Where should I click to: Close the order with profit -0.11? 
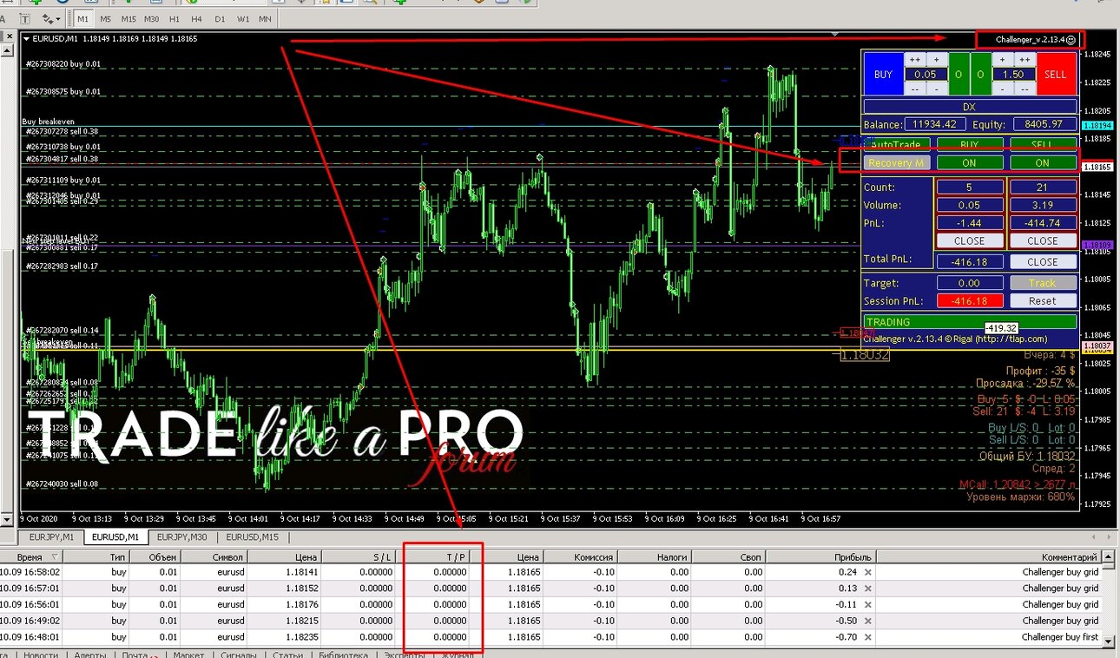868,605
